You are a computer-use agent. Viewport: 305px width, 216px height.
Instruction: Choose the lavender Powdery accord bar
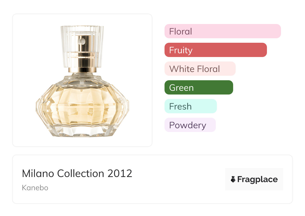point(190,125)
